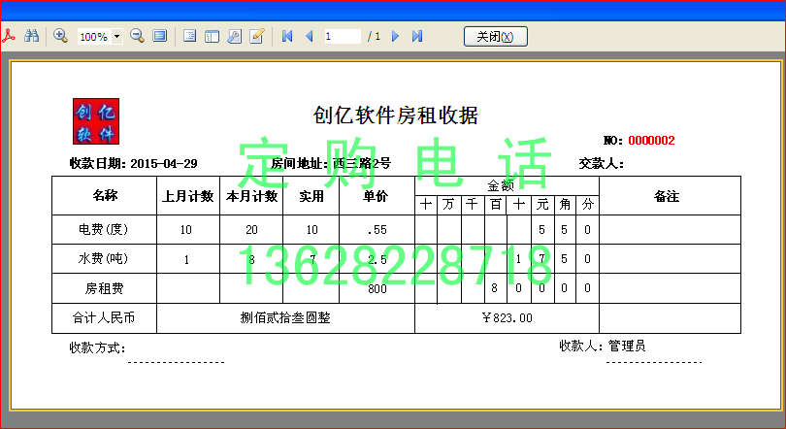
Task: Click the zoom out magnifier
Action: [x=137, y=36]
